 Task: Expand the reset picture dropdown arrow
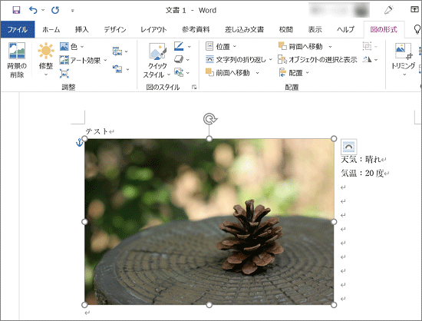point(128,69)
